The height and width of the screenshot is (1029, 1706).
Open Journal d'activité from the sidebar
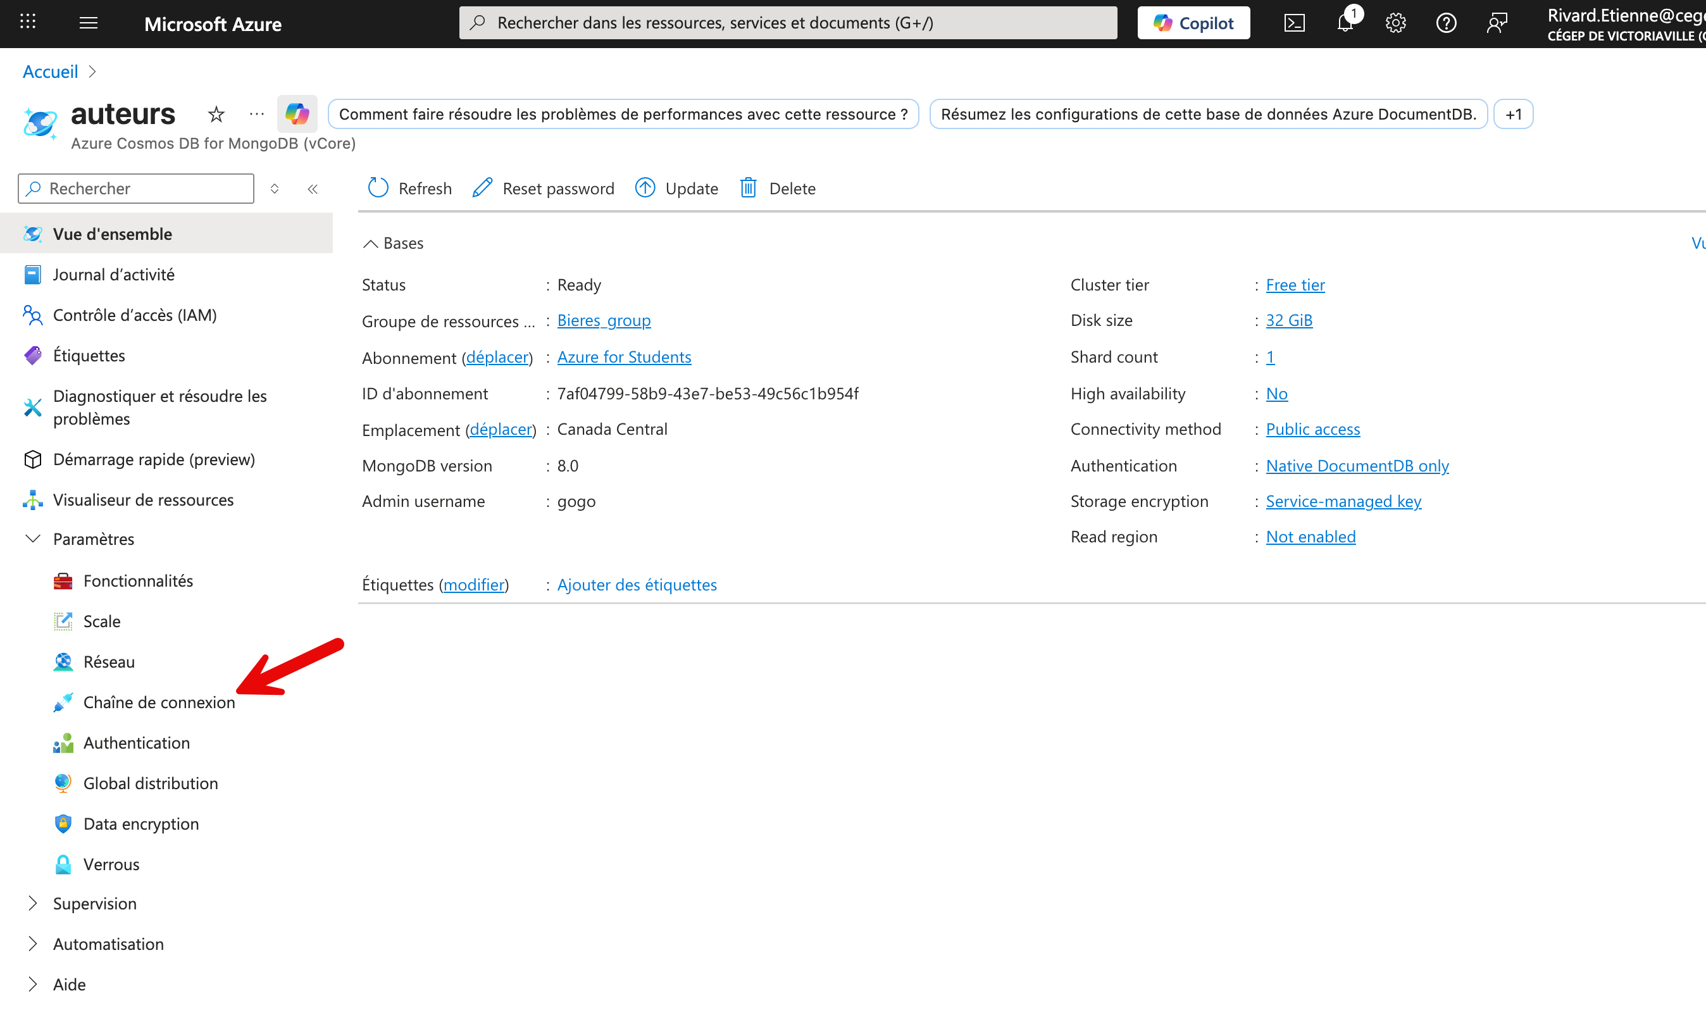pos(115,273)
